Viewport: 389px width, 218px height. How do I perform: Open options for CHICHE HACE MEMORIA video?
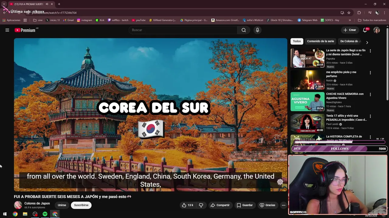click(370, 94)
